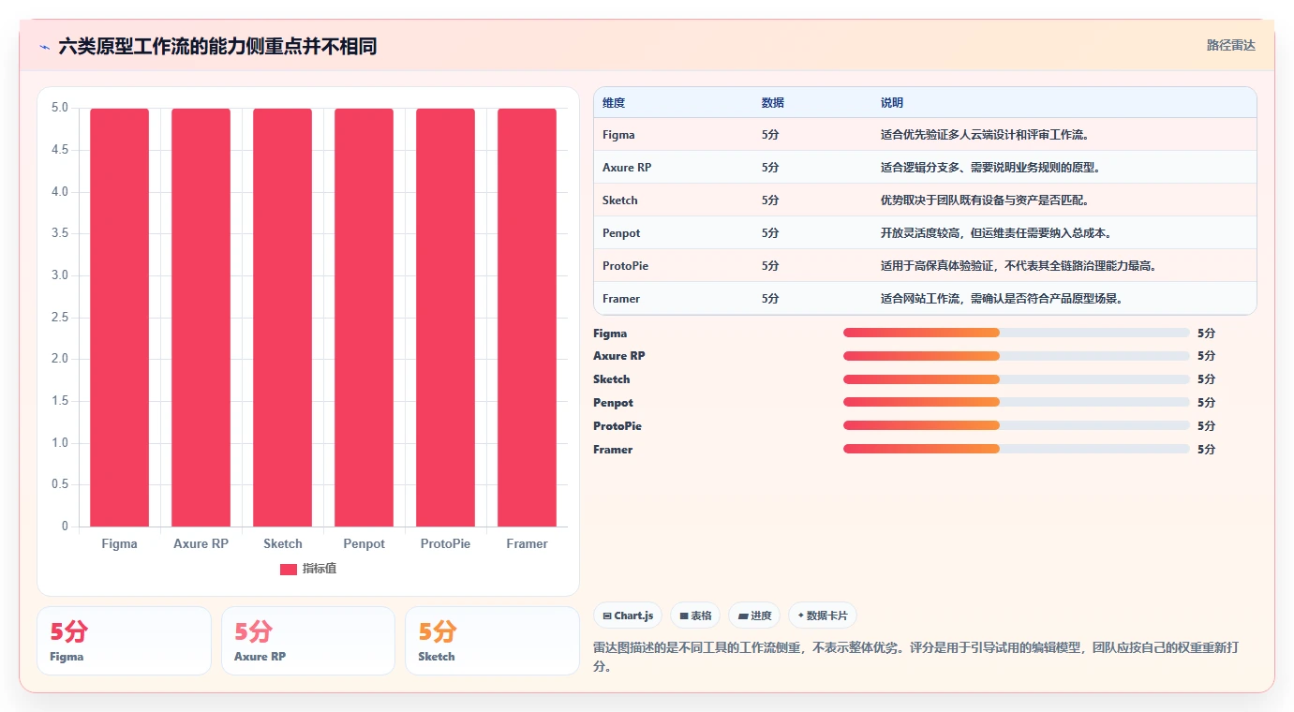Click the title 六类原型工作流的能力侧重点并不相同
The width and height of the screenshot is (1294, 712).
tap(217, 46)
